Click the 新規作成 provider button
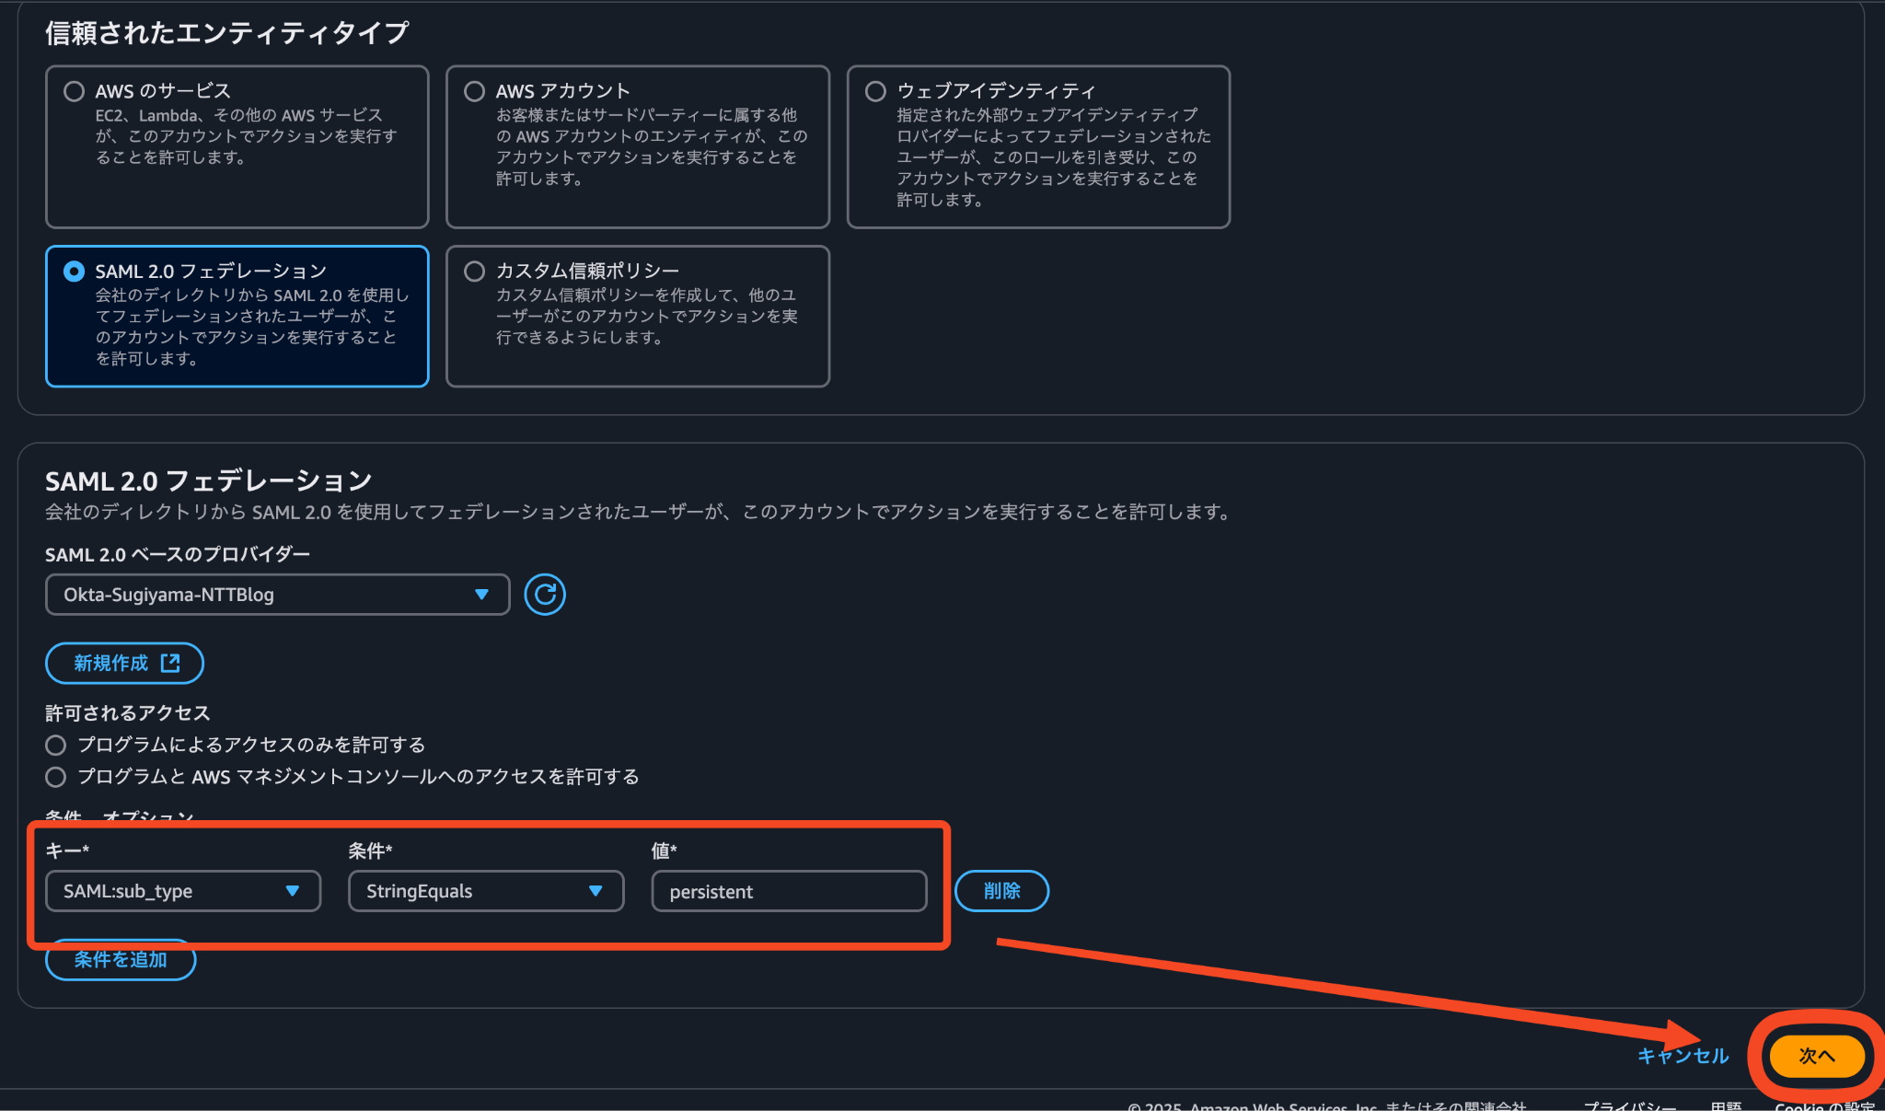The height and width of the screenshot is (1111, 1885). [x=124, y=663]
